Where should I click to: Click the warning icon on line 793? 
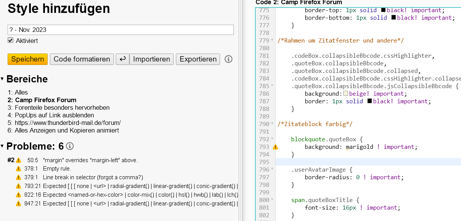click(275, 147)
